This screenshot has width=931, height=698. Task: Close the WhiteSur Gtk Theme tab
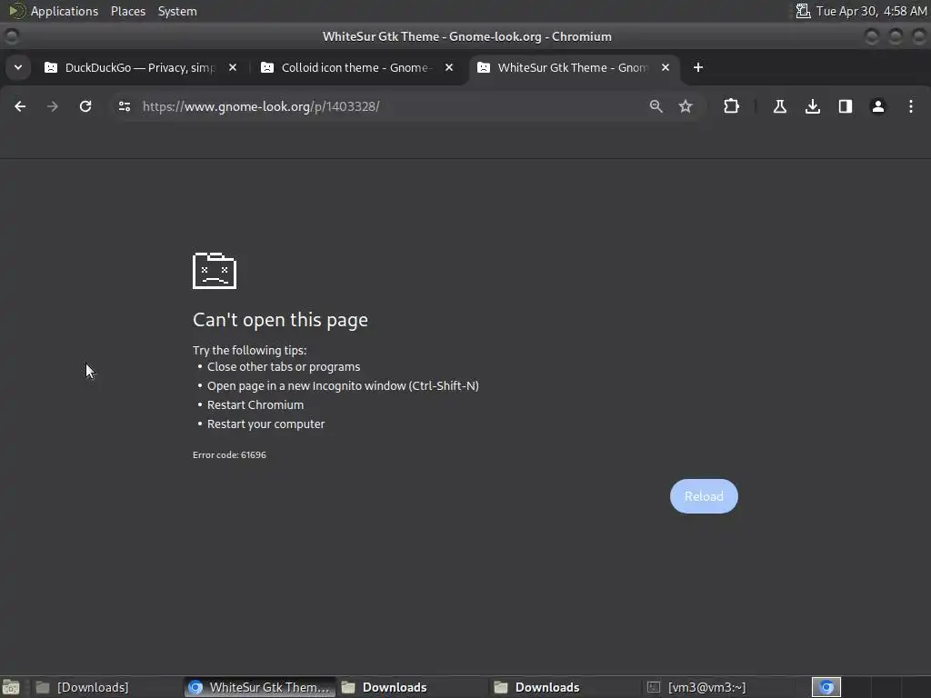666,67
